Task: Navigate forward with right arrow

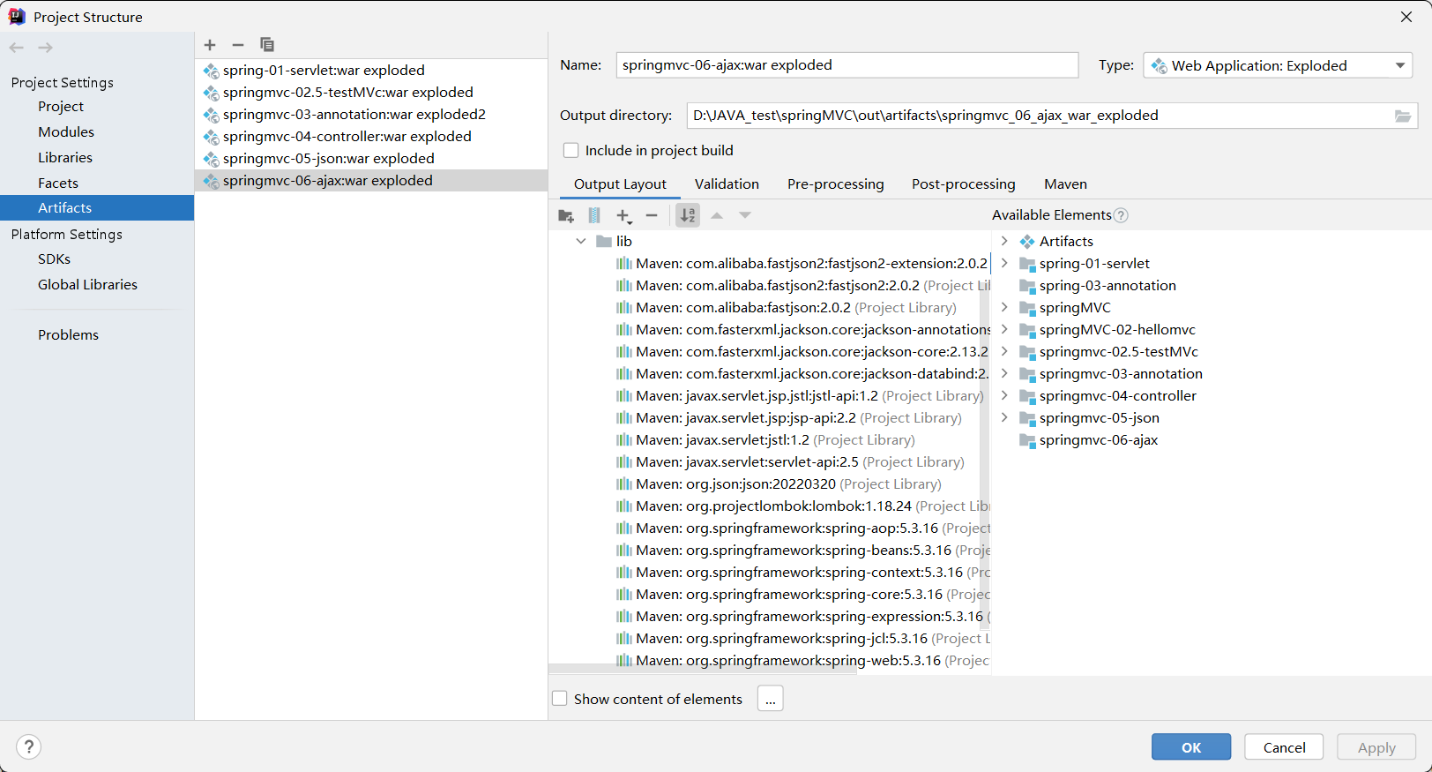Action: click(x=46, y=48)
